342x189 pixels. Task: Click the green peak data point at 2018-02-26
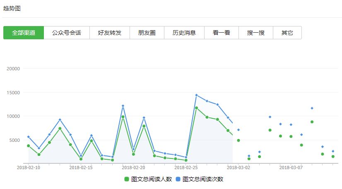pyautogui.click(x=197, y=108)
